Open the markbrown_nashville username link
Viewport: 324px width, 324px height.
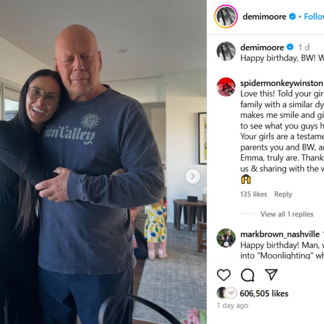coord(280,234)
